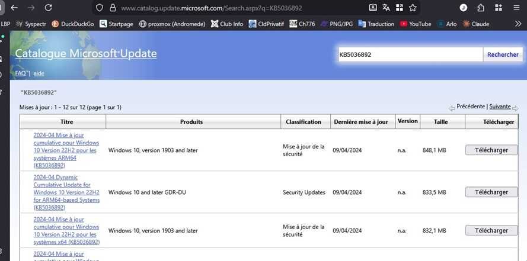Click the translate page icon in address bar
The width and height of the screenshot is (527, 261).
tap(387, 8)
